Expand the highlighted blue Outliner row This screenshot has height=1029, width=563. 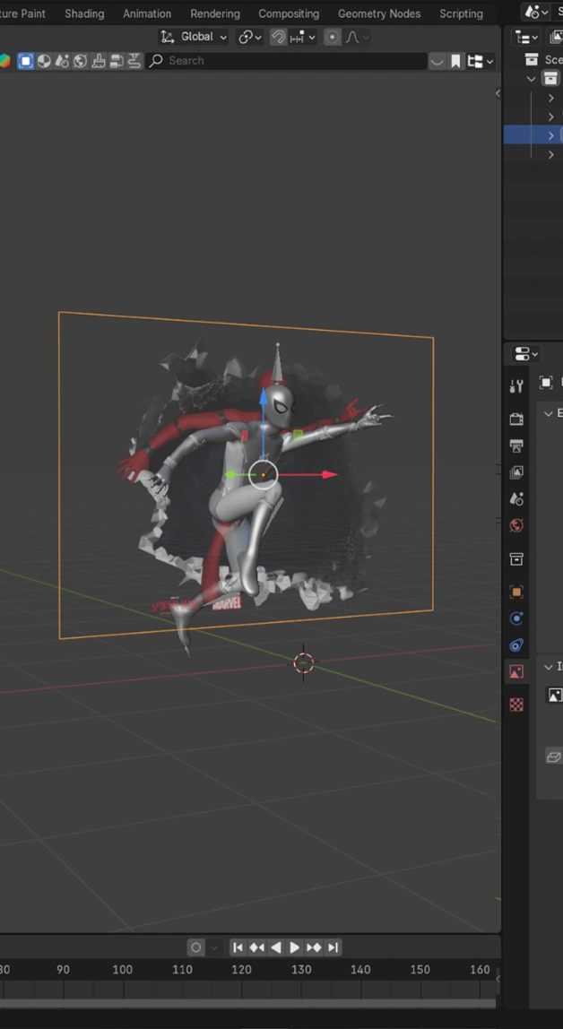[x=551, y=135]
